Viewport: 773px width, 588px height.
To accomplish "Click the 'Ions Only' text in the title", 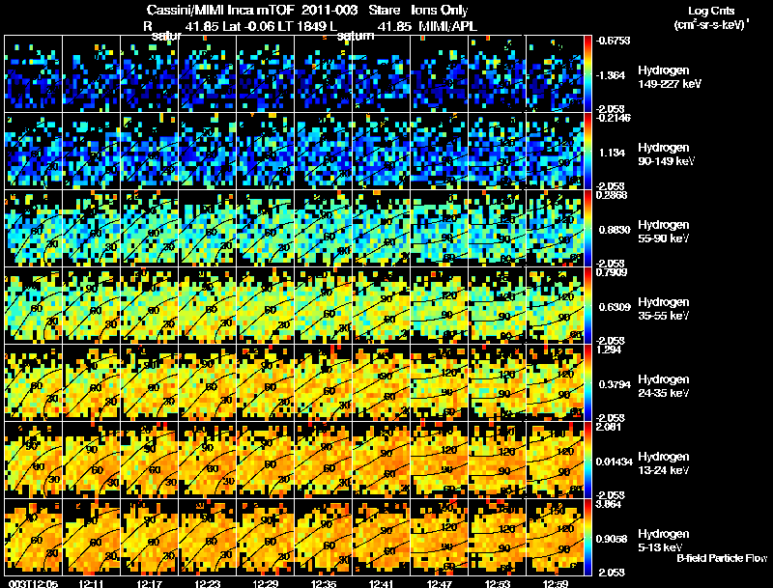I will pyautogui.click(x=440, y=10).
